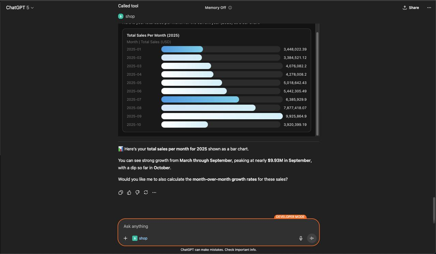
Task: Give the response a thumbs up
Action: (129, 192)
